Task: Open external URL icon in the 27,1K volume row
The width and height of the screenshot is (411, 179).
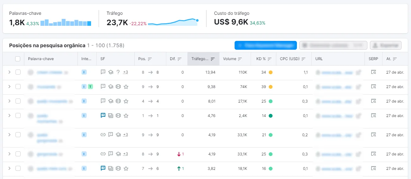Action: pyautogui.click(x=358, y=101)
